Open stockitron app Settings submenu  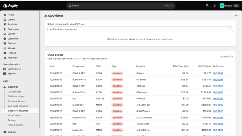12,120
